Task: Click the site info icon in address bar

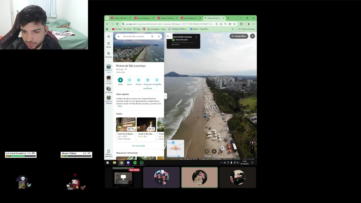Action: coord(123,24)
